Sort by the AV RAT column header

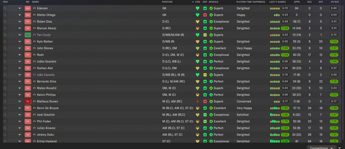pos(334,2)
